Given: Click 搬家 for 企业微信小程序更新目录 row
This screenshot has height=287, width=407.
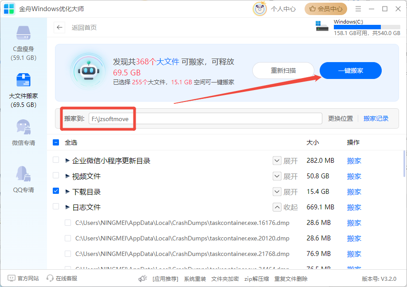Looking at the screenshot, I should click(x=354, y=161).
